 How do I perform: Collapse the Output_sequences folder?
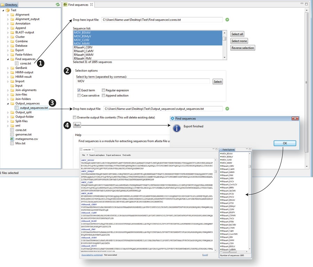tap(8, 103)
